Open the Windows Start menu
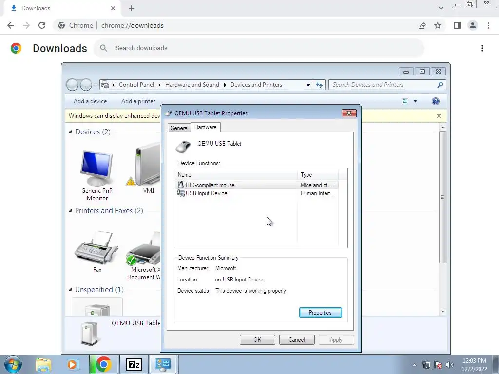499x374 pixels. [13, 364]
